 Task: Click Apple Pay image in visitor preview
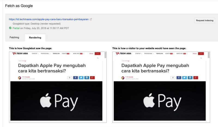pyautogui.click(x=160, y=101)
